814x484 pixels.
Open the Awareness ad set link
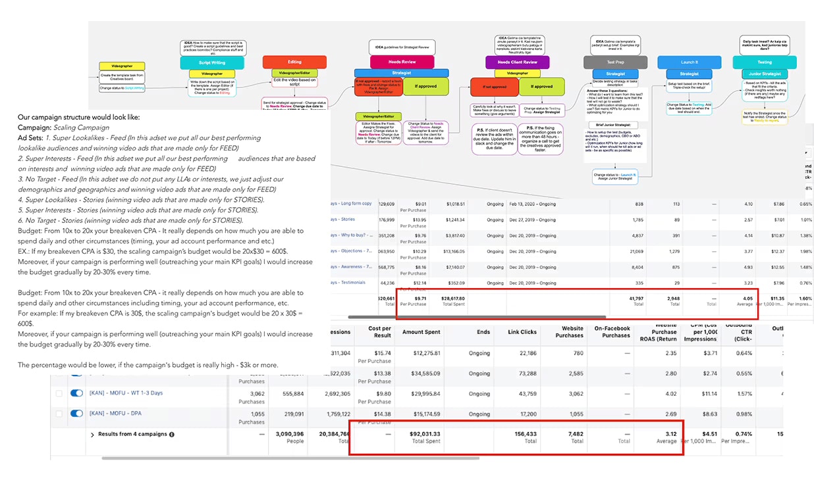point(351,268)
